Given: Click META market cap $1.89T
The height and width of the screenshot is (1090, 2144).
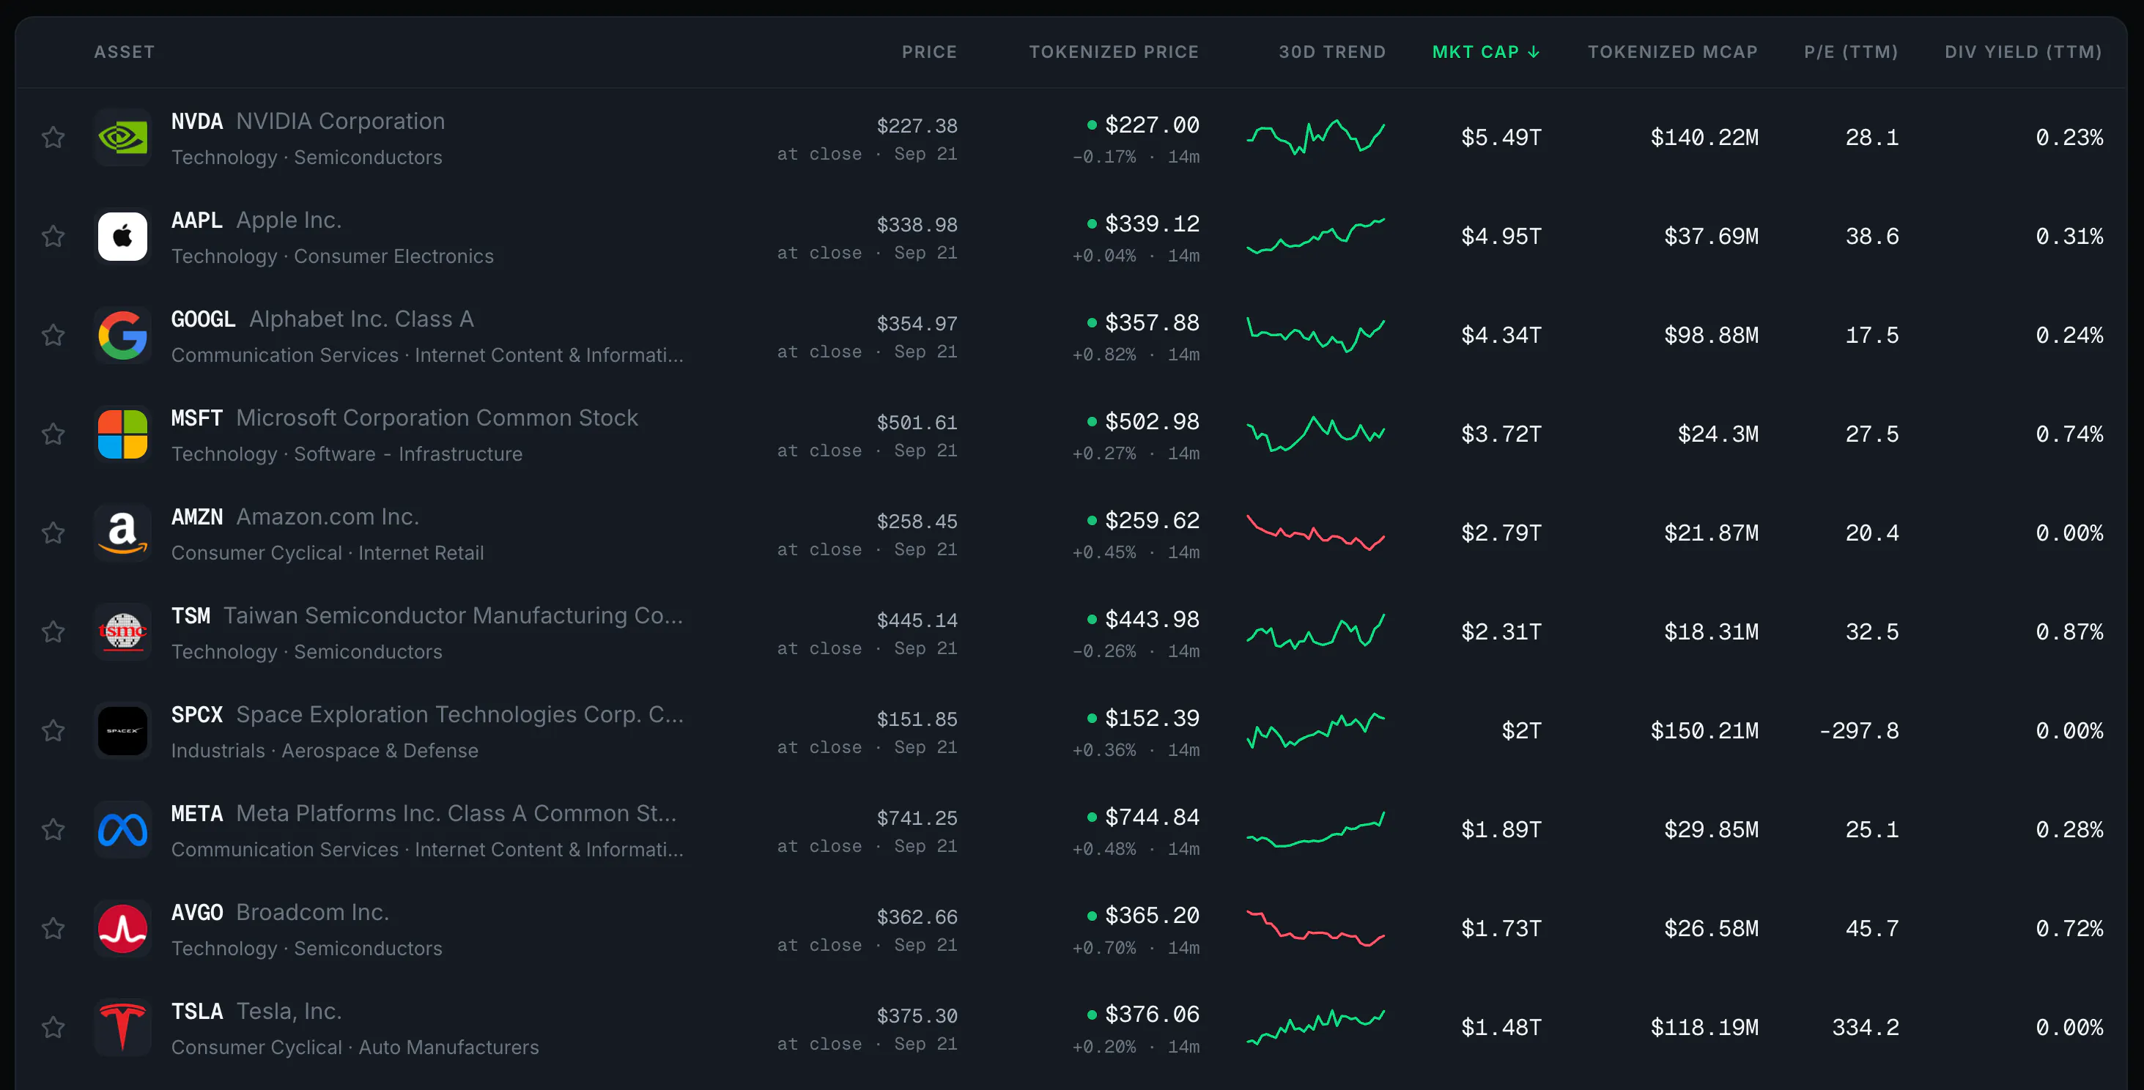Looking at the screenshot, I should 1501,831.
